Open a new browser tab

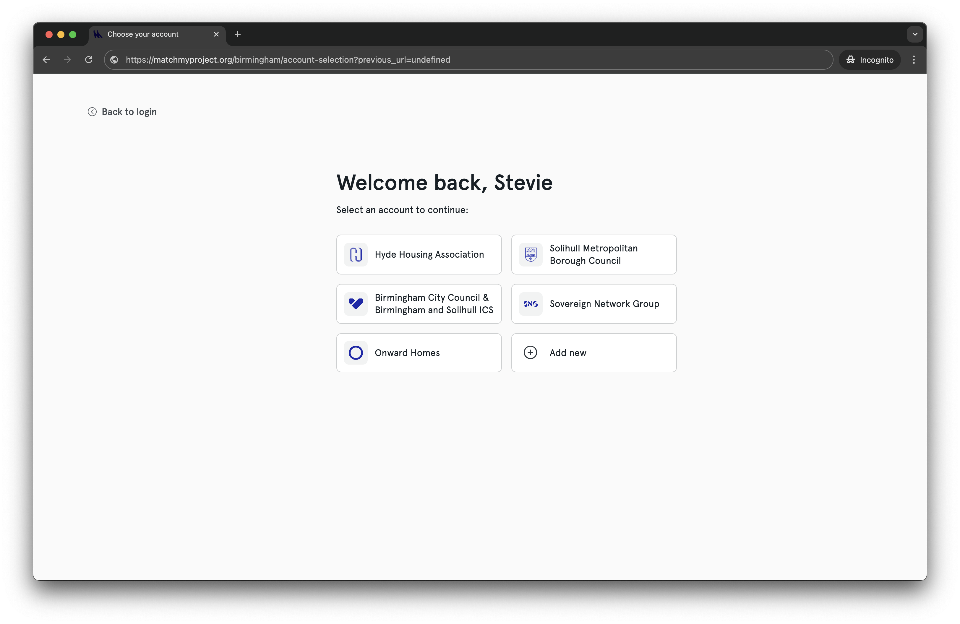(238, 34)
